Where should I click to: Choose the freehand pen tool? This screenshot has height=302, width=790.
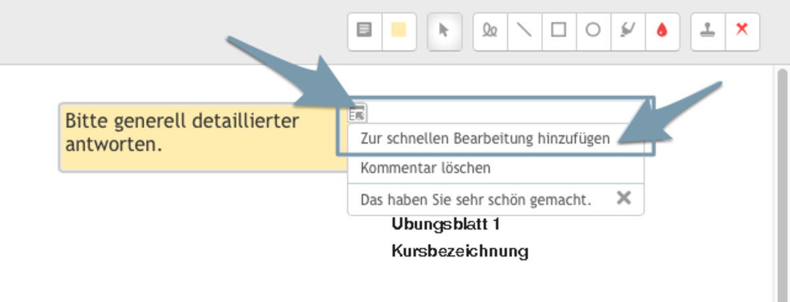[490, 30]
